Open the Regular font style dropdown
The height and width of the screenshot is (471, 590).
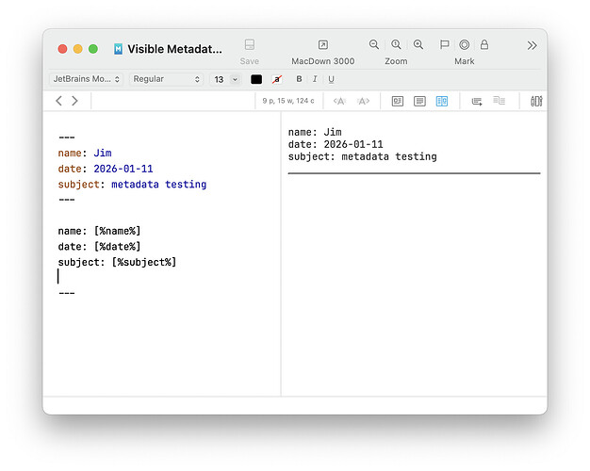pos(166,79)
